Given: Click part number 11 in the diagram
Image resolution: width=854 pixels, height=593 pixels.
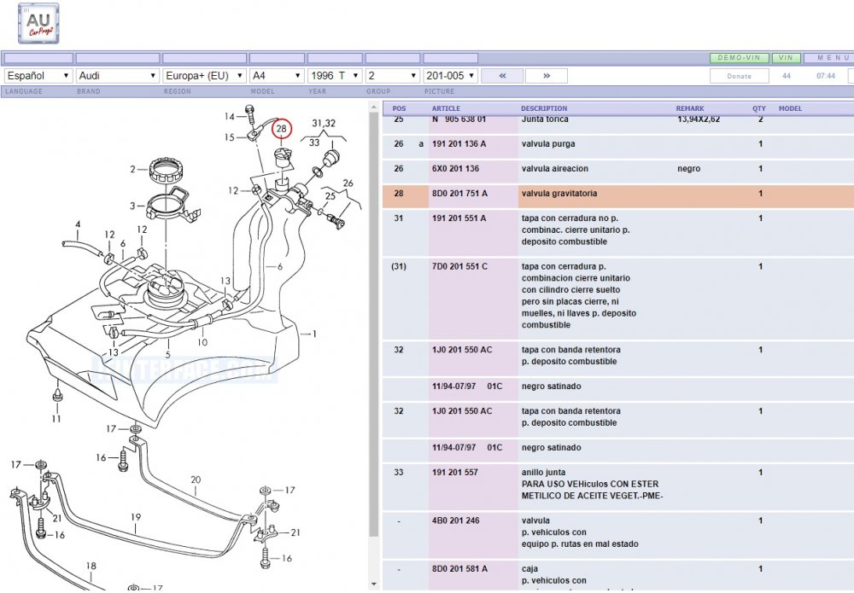Looking at the screenshot, I should (x=56, y=419).
